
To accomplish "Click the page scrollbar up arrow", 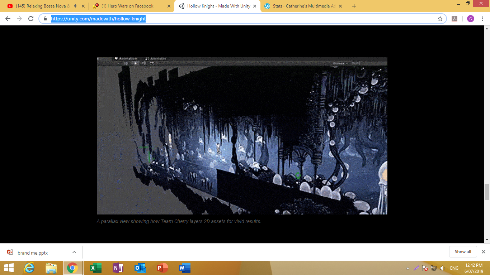I will coord(487,29).
